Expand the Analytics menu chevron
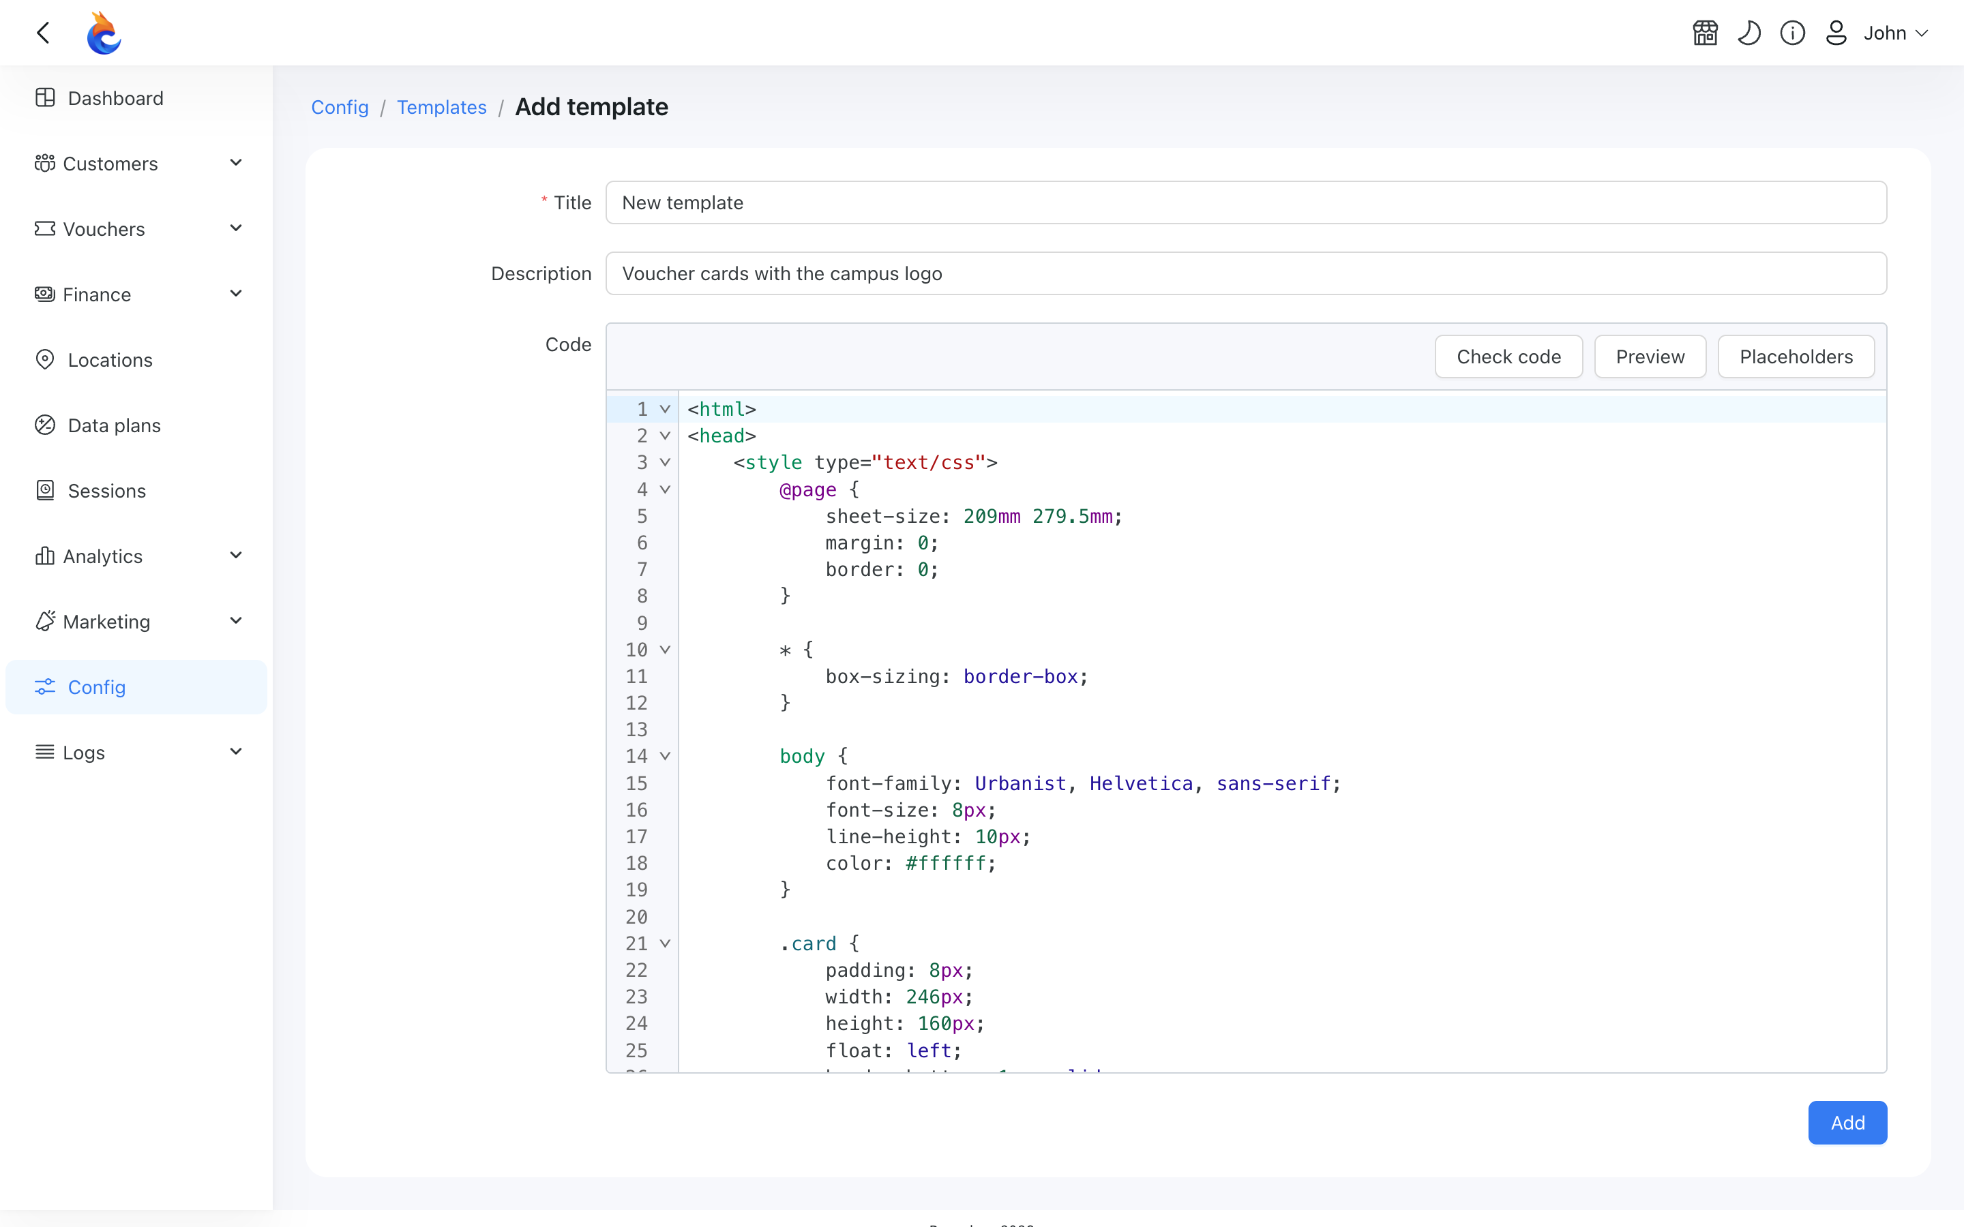 pos(236,556)
